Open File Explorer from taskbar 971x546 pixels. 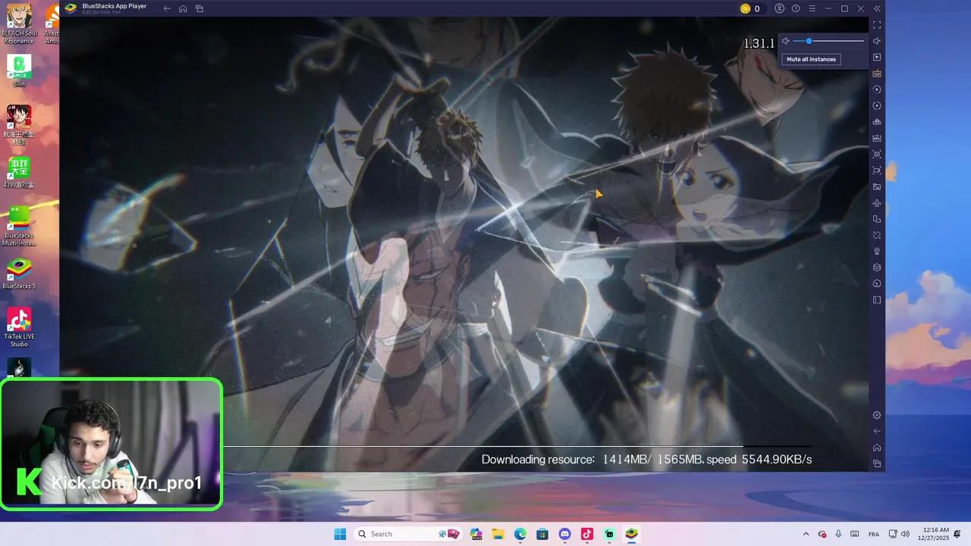(x=498, y=534)
